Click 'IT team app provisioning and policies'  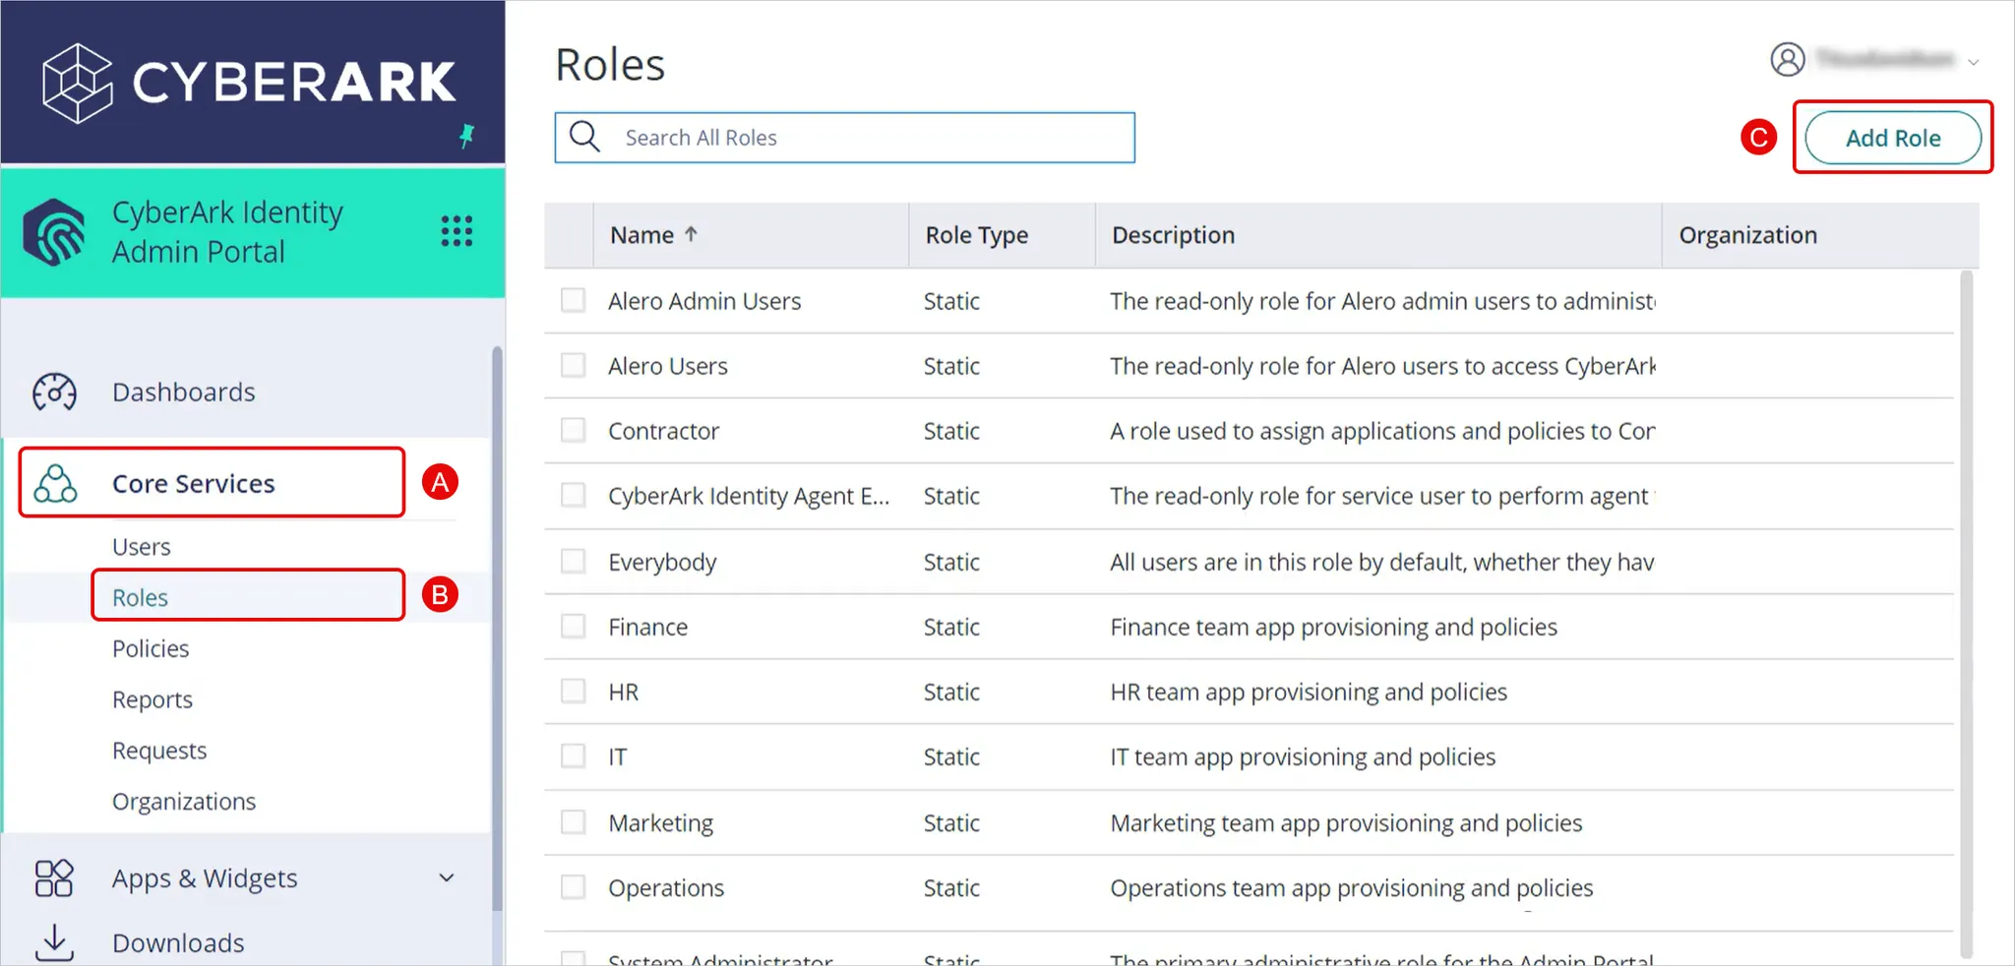tap(1303, 756)
